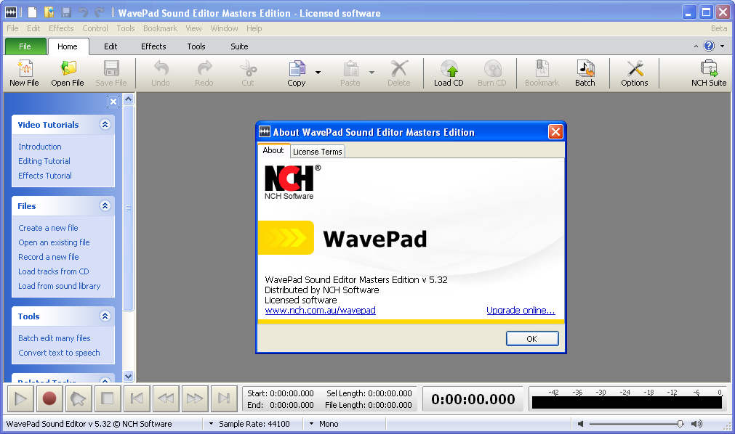Open the Introduction video tutorial
Image resolution: width=735 pixels, height=434 pixels.
click(40, 147)
